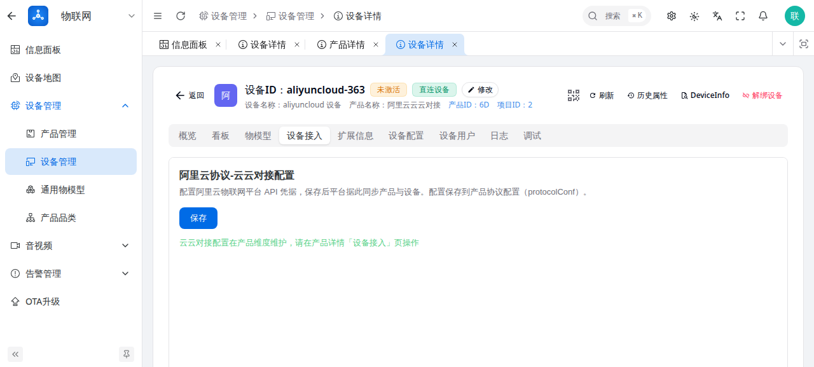Click the refresh page icon in header
This screenshot has height=367, width=814.
click(181, 16)
